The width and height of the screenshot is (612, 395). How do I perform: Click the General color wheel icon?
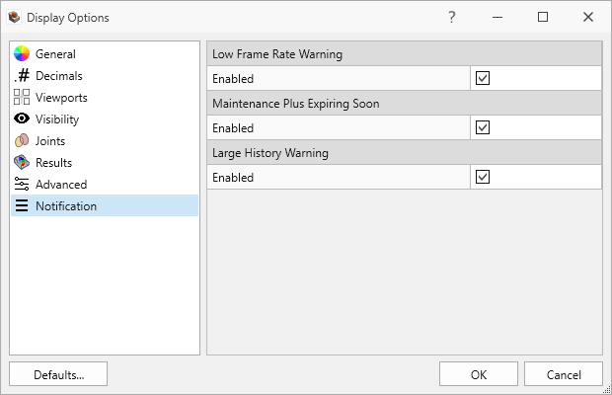(22, 54)
